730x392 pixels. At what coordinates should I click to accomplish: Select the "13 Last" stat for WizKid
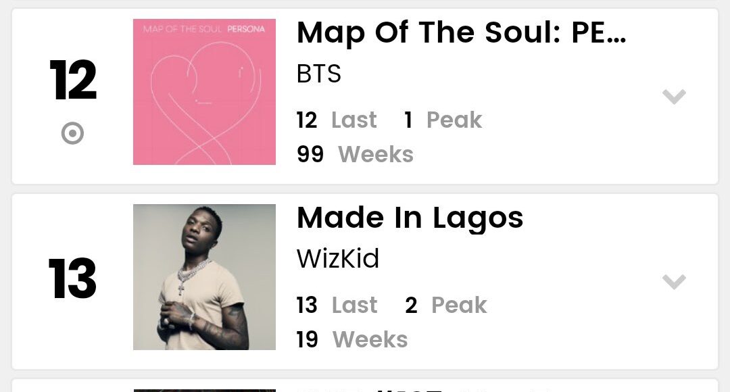coord(337,305)
